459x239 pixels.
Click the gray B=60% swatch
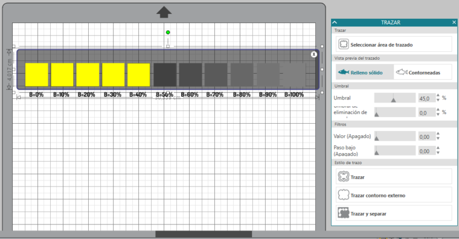(190, 74)
